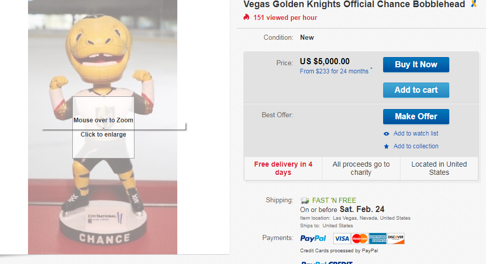Viewport: 486px width, 264px height.
Task: Click the Free delivery in 4 days cell
Action: coord(283,168)
